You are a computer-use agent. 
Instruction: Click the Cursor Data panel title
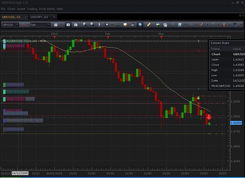point(220,43)
